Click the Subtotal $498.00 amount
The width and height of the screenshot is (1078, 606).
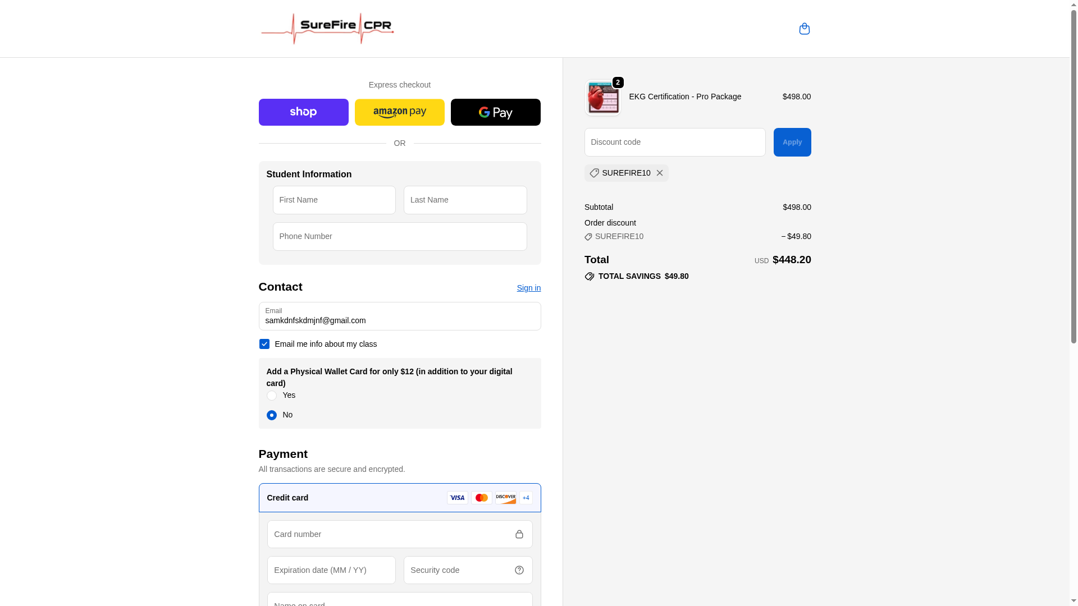[797, 207]
